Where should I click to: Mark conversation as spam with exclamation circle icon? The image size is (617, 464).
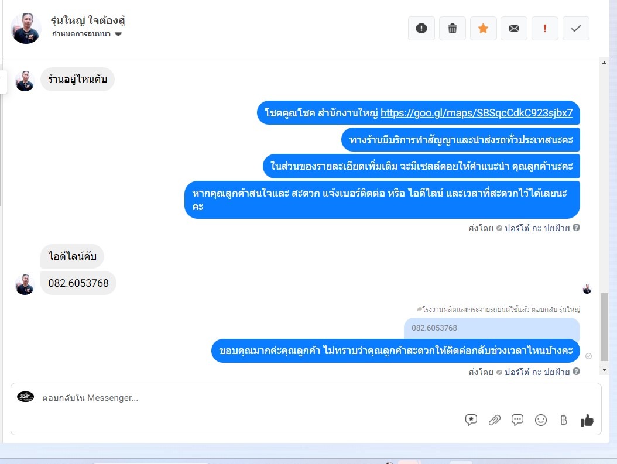coord(421,28)
